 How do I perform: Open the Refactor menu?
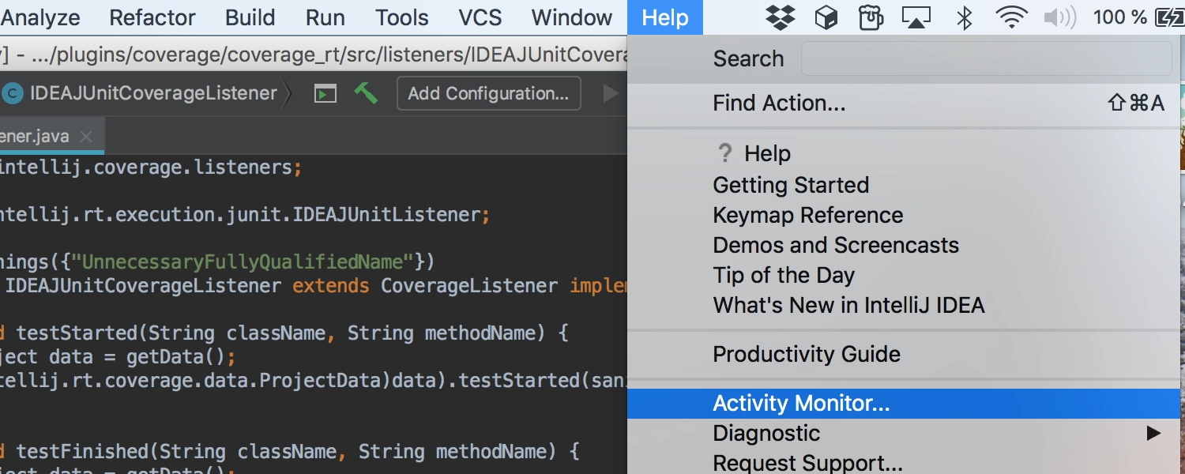click(152, 17)
